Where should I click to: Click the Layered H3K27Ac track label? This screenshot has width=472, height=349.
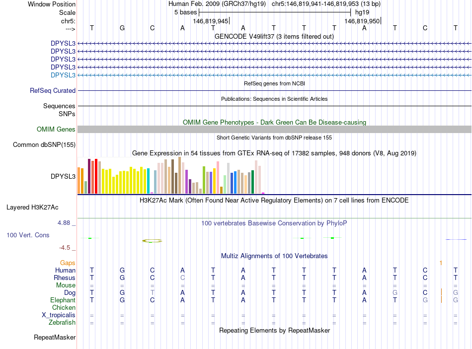[x=32, y=208]
